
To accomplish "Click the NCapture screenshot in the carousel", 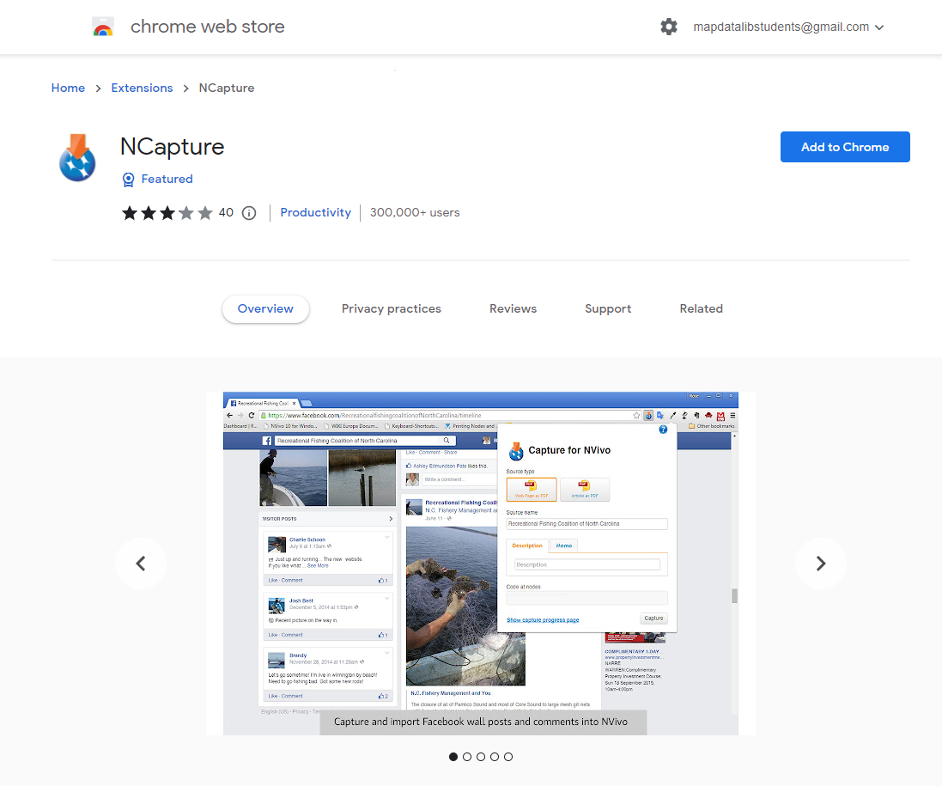I will pos(480,563).
